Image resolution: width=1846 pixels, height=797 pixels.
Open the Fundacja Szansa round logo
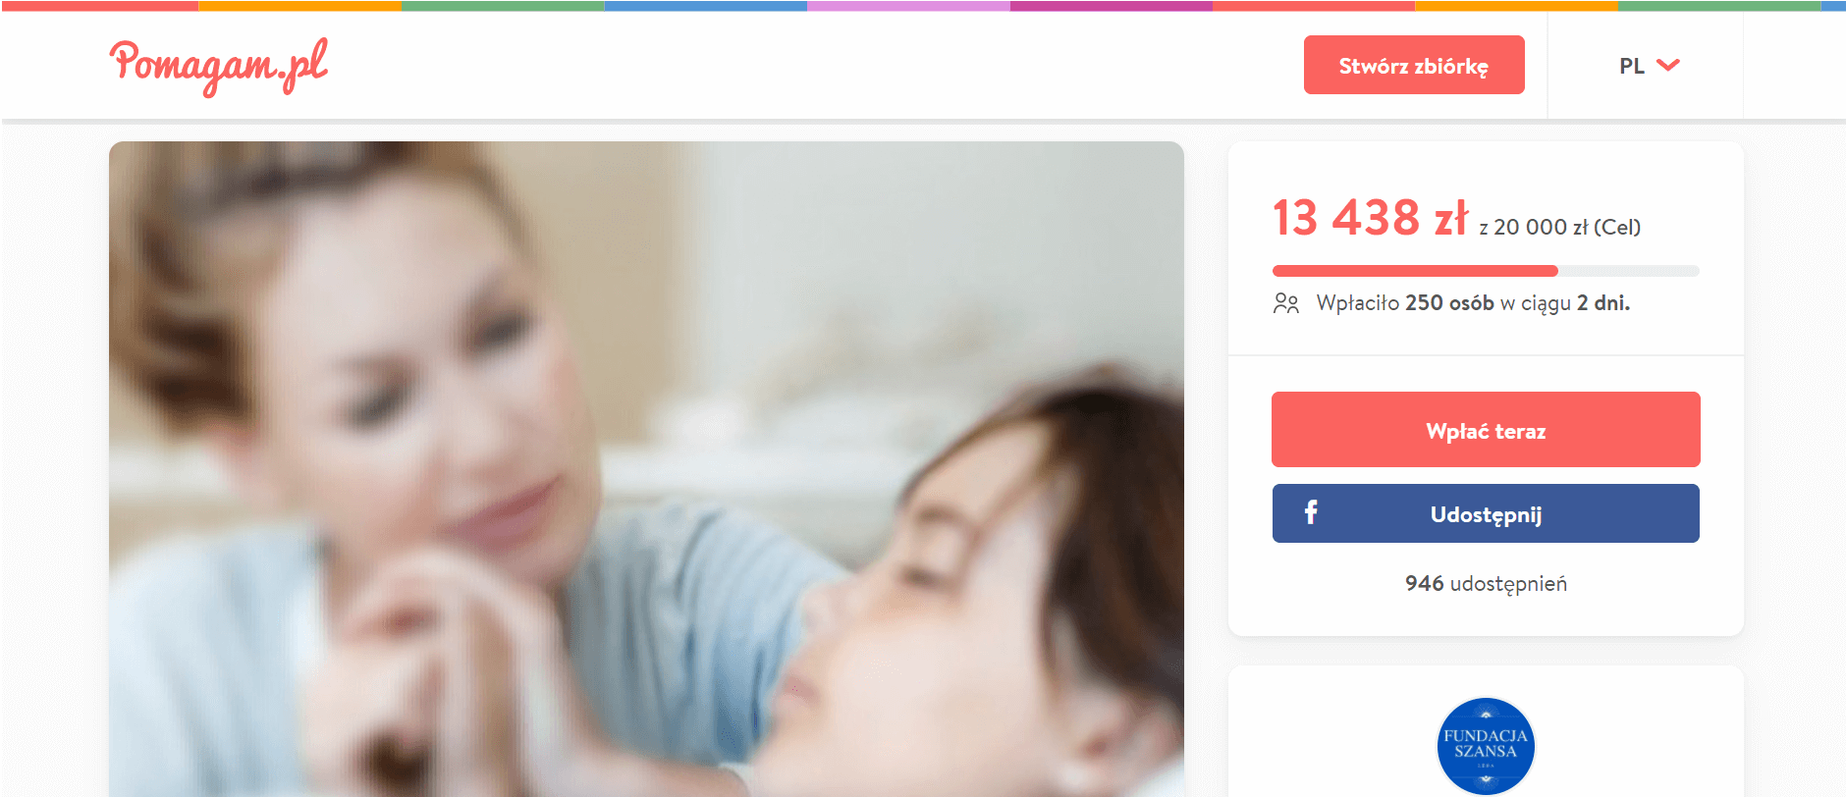[x=1486, y=746]
